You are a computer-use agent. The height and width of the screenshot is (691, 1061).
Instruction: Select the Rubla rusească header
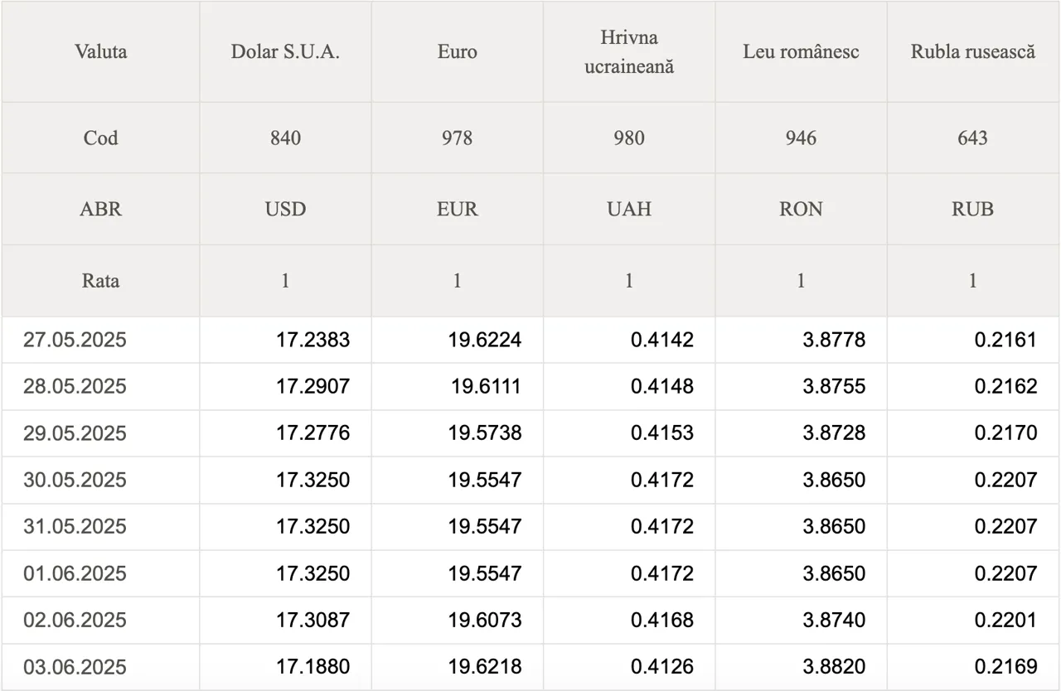[973, 51]
